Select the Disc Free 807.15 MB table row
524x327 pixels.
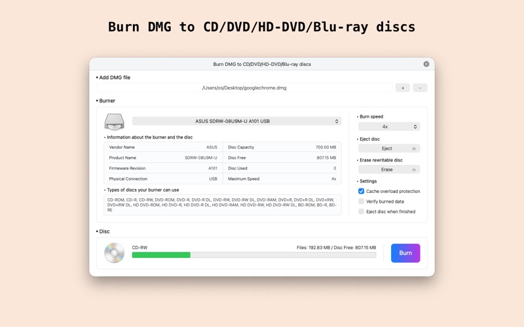[x=282, y=158]
